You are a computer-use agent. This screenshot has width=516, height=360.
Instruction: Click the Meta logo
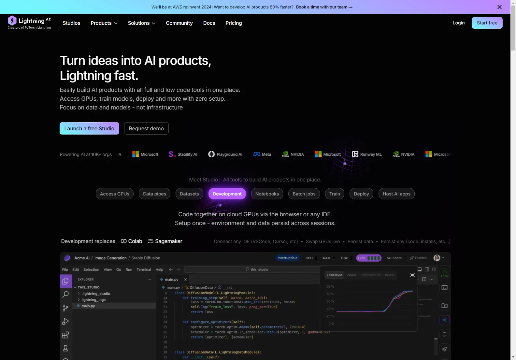pyautogui.click(x=262, y=154)
